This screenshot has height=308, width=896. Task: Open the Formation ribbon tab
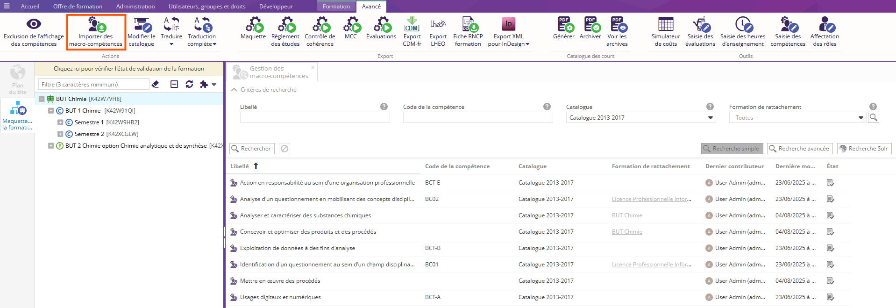pos(336,7)
